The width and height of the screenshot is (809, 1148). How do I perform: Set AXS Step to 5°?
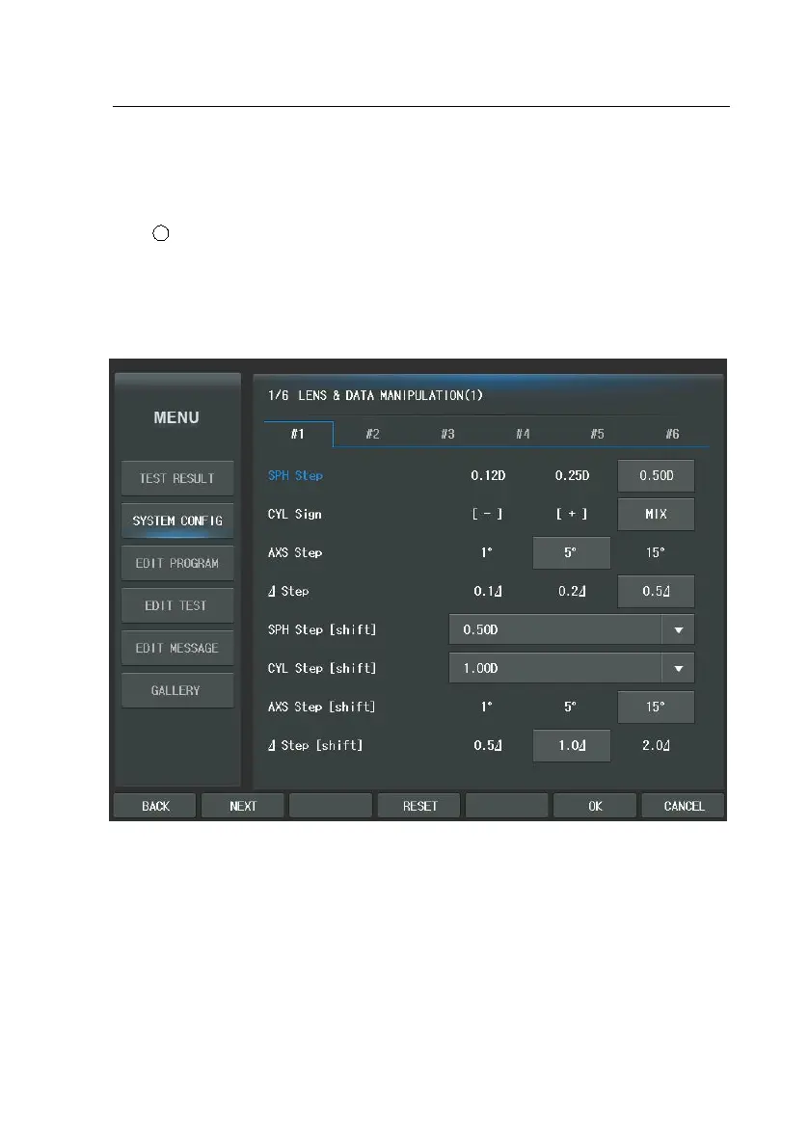(572, 552)
